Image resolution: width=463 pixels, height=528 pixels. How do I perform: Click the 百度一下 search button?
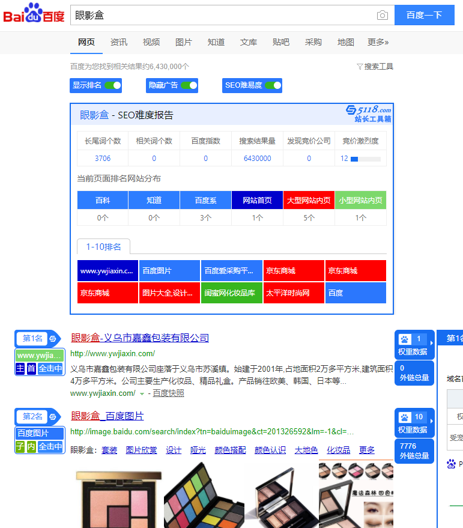pos(425,15)
